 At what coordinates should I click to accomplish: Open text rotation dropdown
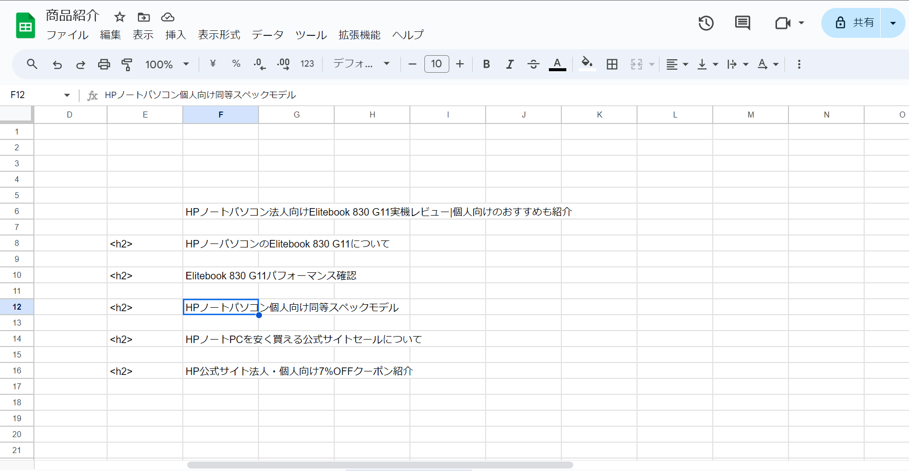coord(768,64)
